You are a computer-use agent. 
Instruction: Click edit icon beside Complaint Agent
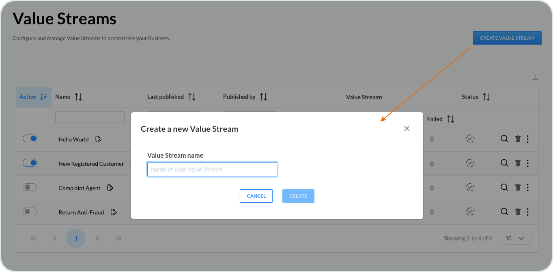[x=110, y=188]
